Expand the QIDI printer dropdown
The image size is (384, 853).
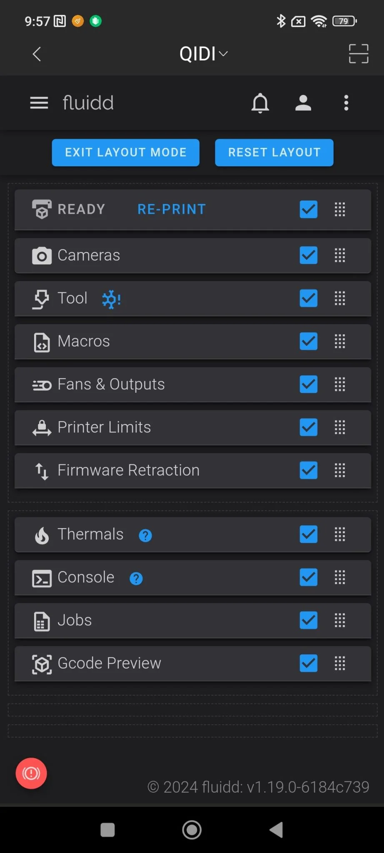coord(204,54)
